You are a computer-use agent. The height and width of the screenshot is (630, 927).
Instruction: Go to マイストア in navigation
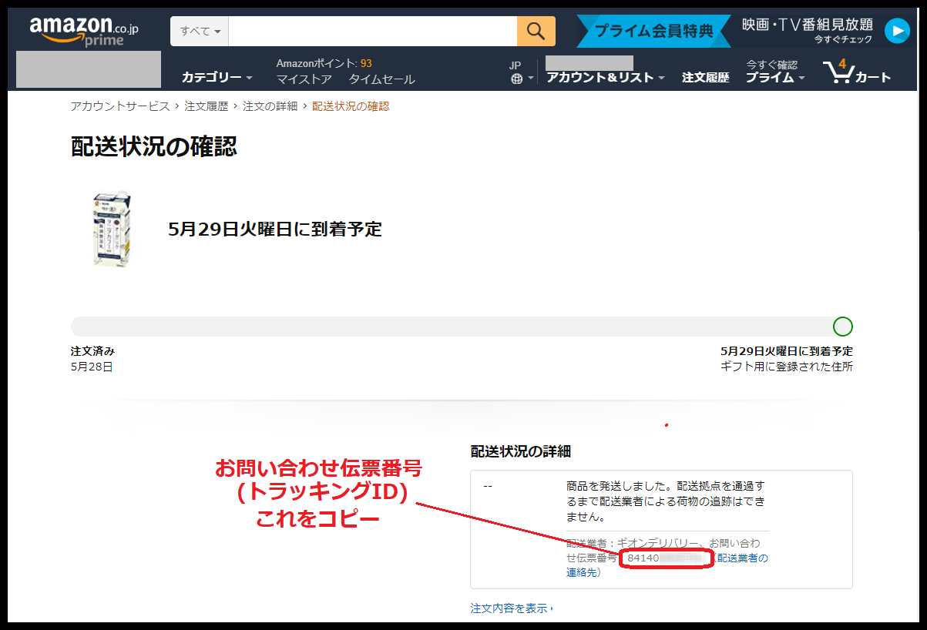(x=304, y=79)
